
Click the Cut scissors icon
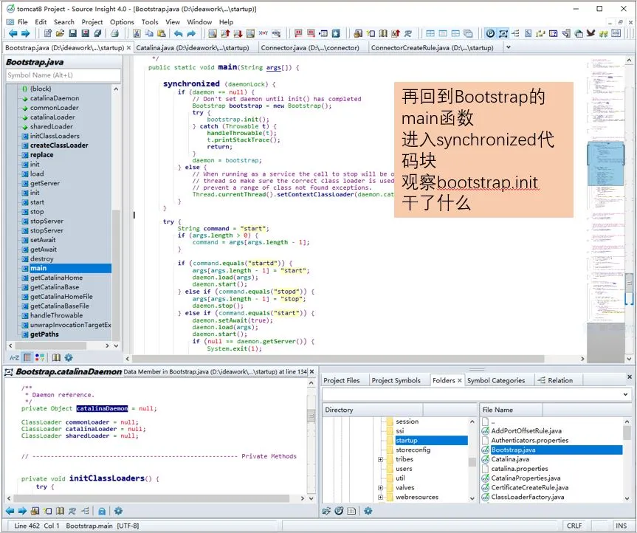pyautogui.click(x=137, y=33)
